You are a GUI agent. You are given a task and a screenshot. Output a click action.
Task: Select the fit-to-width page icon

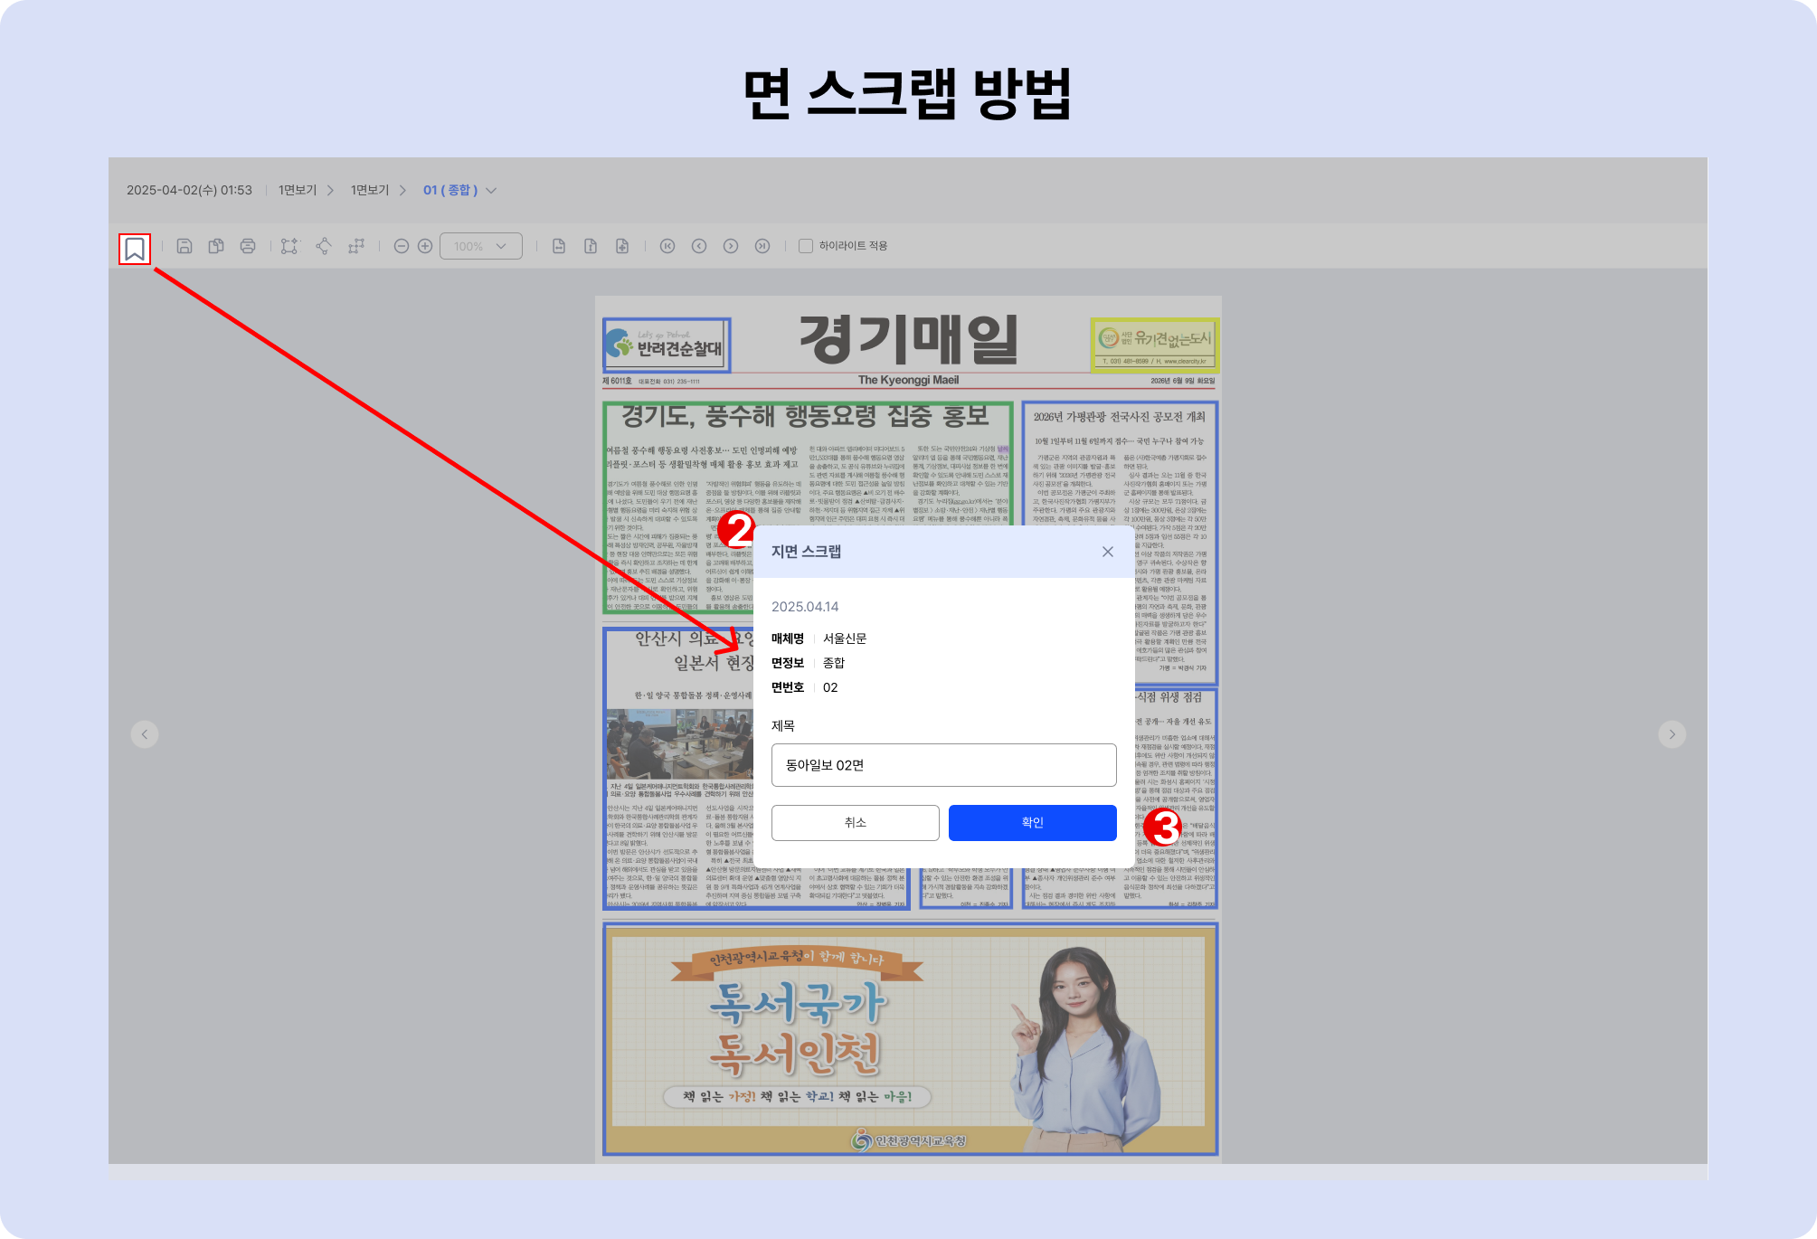(559, 246)
